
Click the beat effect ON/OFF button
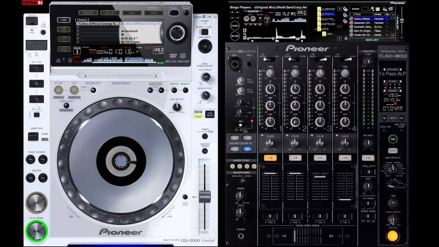coord(393,236)
